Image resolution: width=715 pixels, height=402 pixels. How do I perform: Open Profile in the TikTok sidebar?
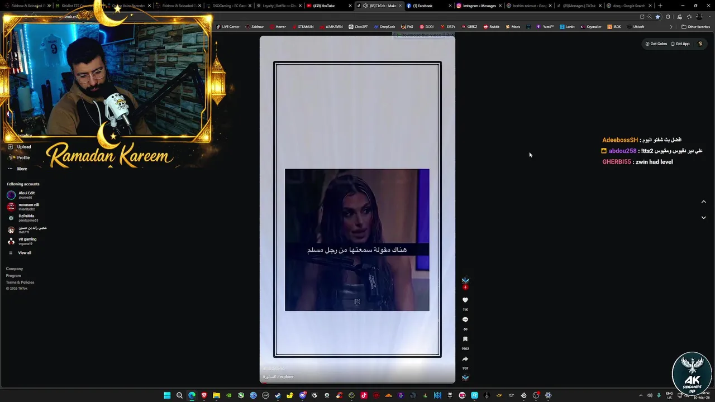pyautogui.click(x=20, y=157)
